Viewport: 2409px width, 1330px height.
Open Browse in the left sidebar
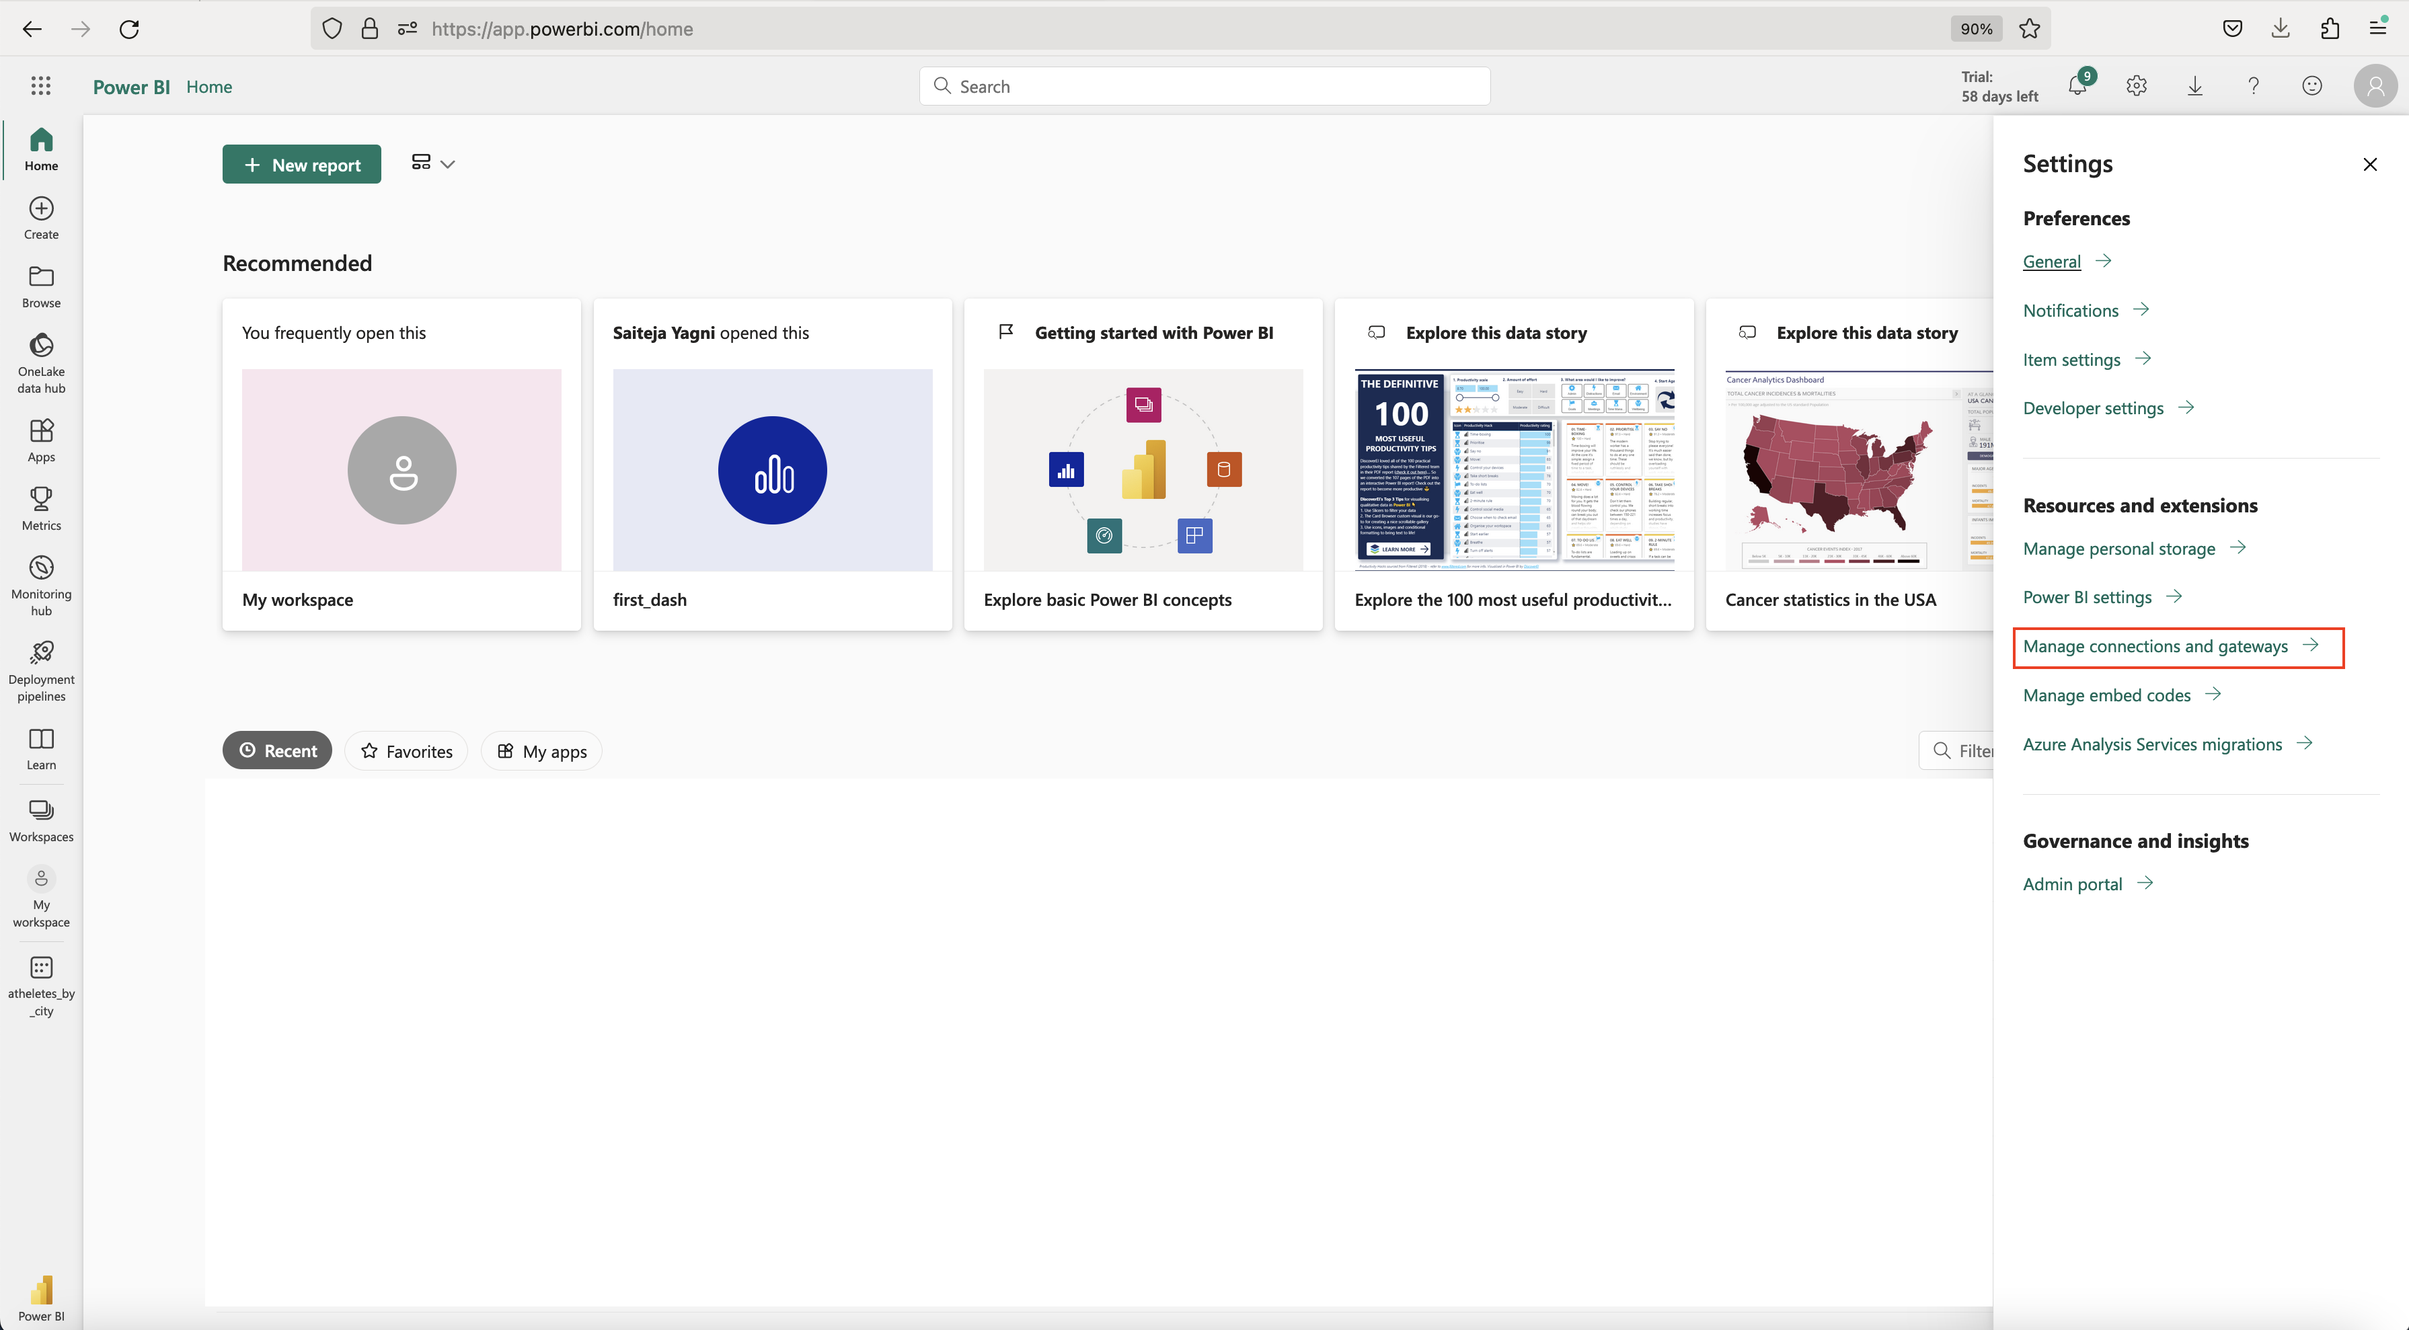coord(41,286)
